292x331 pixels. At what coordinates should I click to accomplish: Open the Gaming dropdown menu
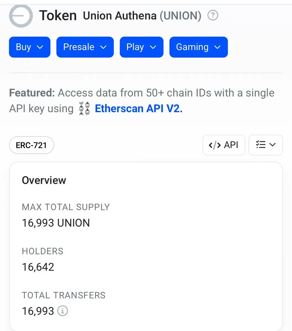coord(199,47)
